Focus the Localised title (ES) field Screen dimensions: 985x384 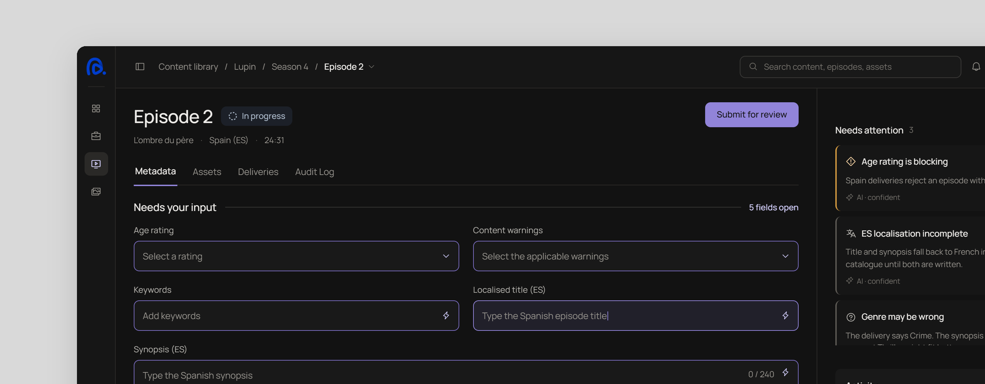tap(636, 316)
